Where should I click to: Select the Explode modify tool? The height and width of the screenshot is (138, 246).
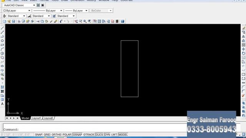[243, 95]
